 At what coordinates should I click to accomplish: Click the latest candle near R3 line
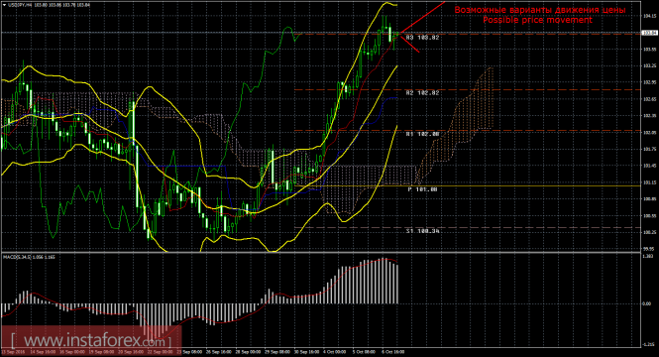click(396, 36)
